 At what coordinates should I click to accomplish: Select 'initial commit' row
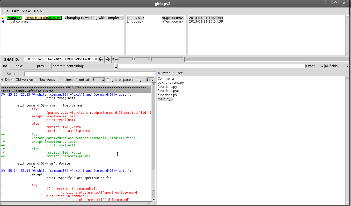pos(17,22)
